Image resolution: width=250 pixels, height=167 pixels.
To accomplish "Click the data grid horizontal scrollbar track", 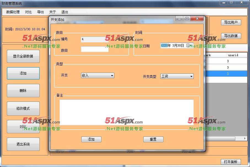I will 239,138.
